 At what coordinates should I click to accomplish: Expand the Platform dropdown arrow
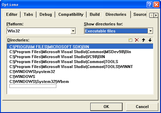73,31
